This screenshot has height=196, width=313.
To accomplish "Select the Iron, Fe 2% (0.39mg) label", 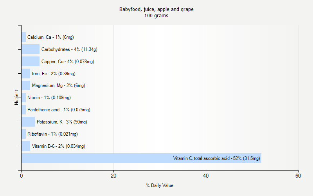I will click(x=54, y=74).
